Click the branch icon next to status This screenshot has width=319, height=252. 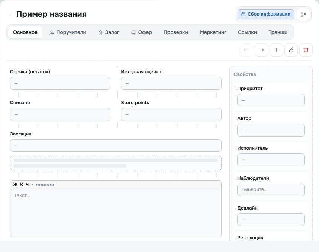click(x=303, y=15)
